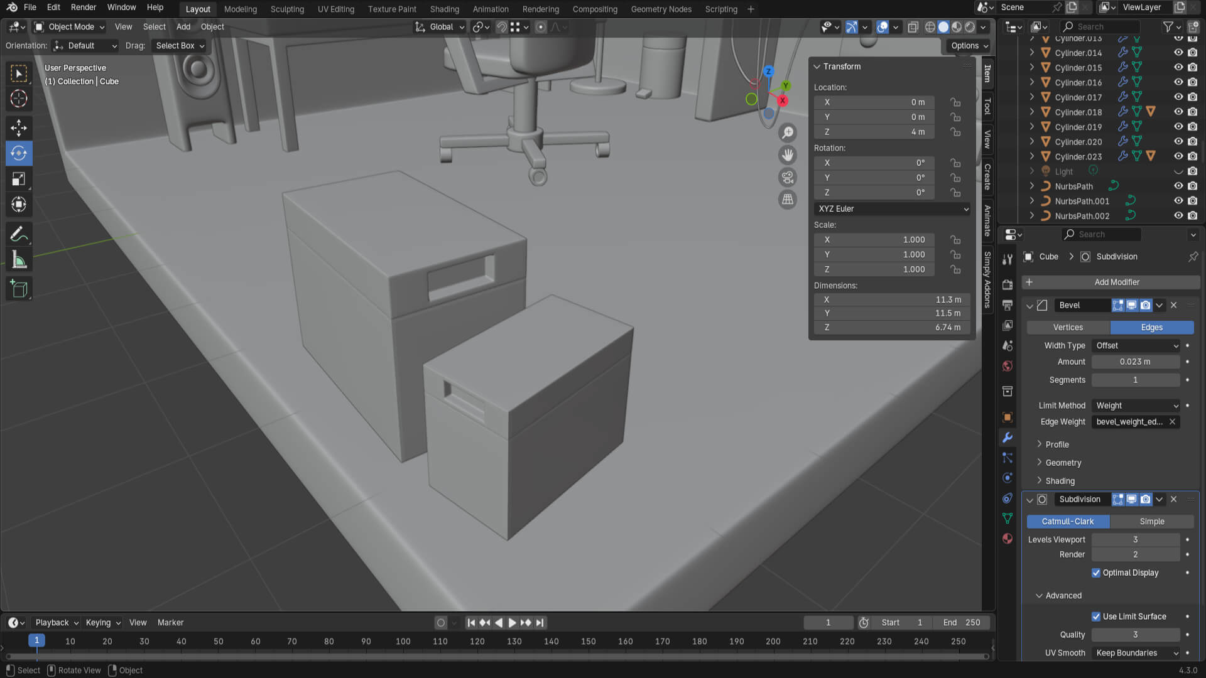Click the 3D Cursor tool
The width and height of the screenshot is (1206, 678).
click(19, 99)
